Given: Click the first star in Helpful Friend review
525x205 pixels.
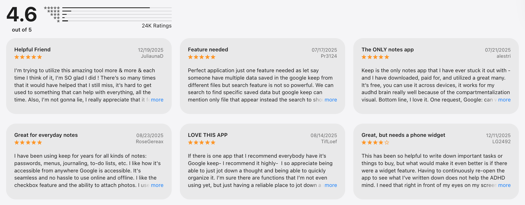Looking at the screenshot, I should click(16, 57).
